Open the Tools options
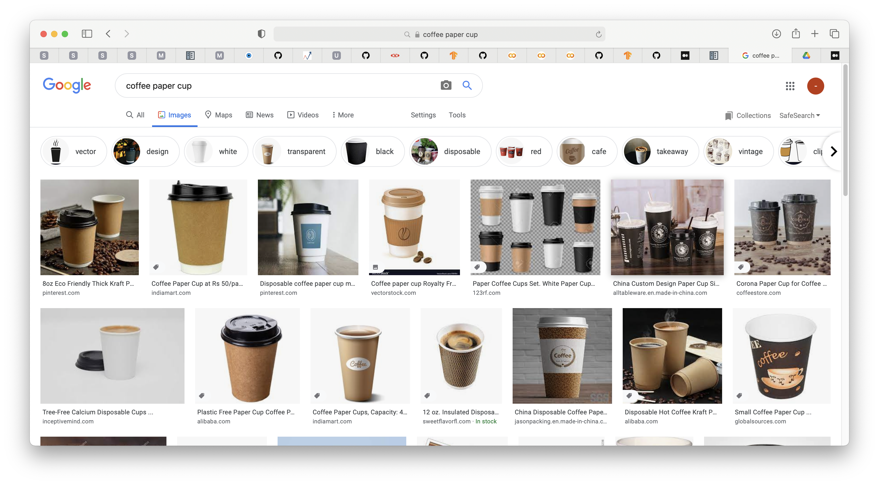Image resolution: width=879 pixels, height=485 pixels. point(457,115)
